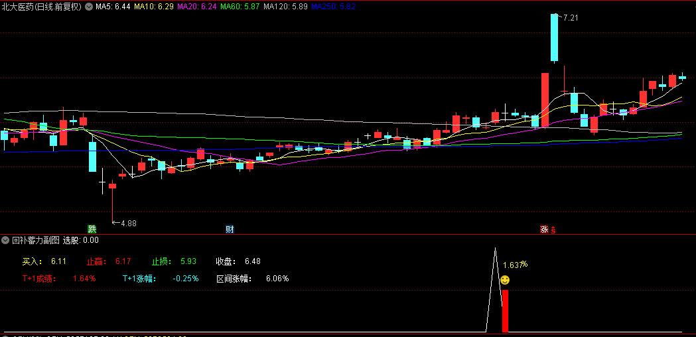Expand the 北大医药 main chart dropdown arrow
The height and width of the screenshot is (337, 696).
tap(89, 7)
